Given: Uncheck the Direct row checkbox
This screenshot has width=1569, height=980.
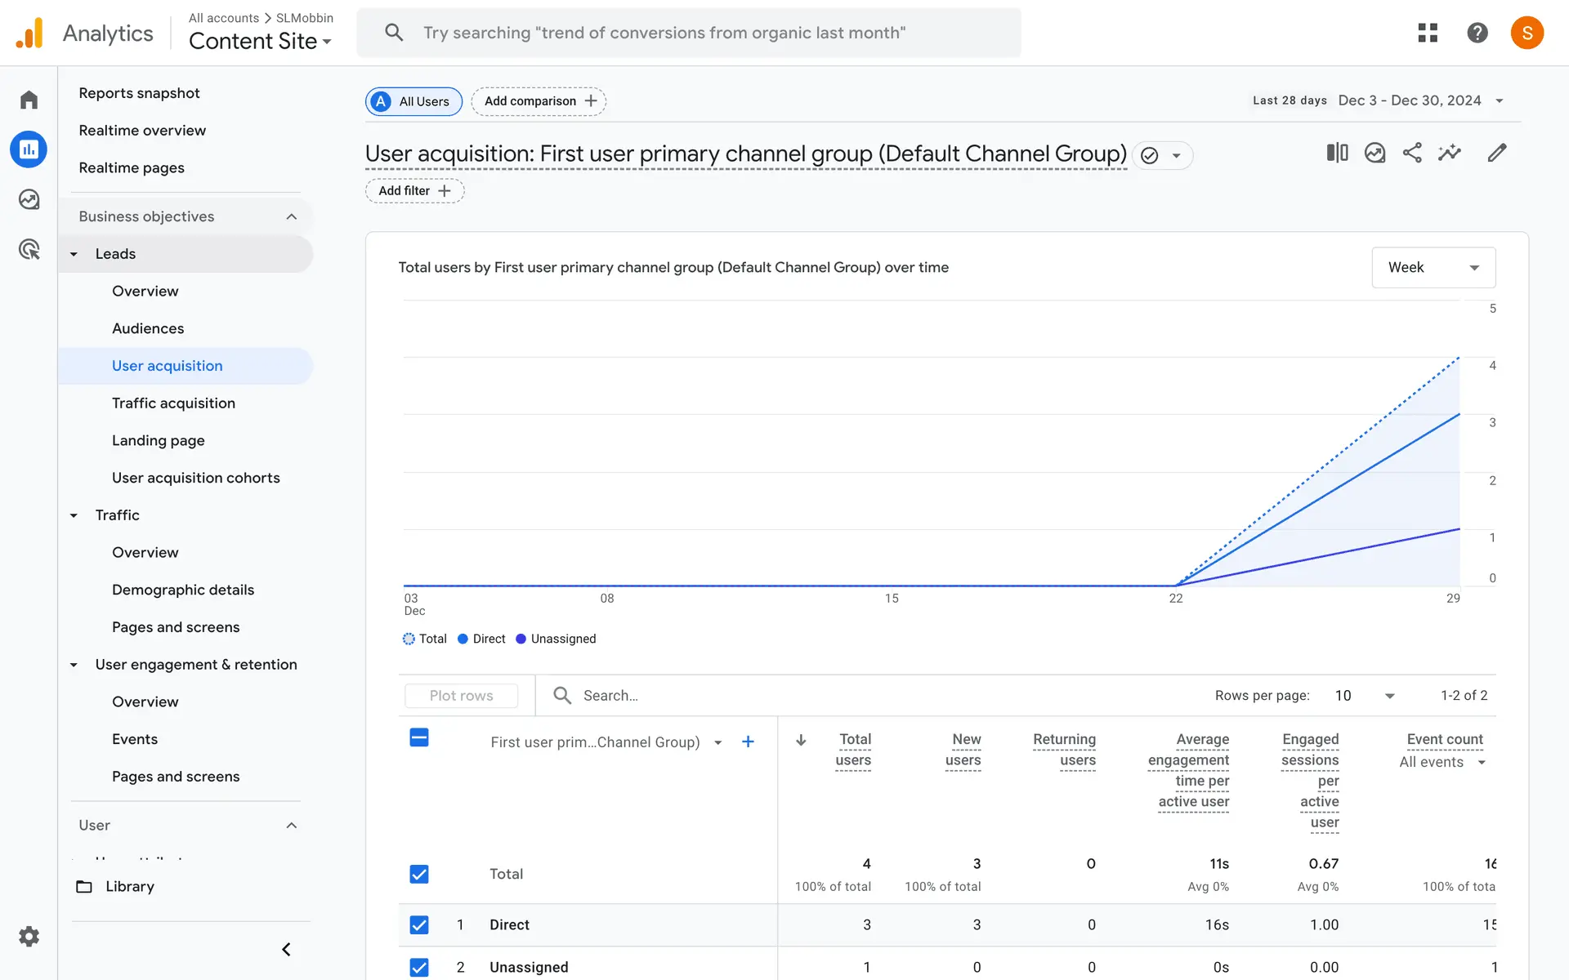Looking at the screenshot, I should (x=419, y=924).
